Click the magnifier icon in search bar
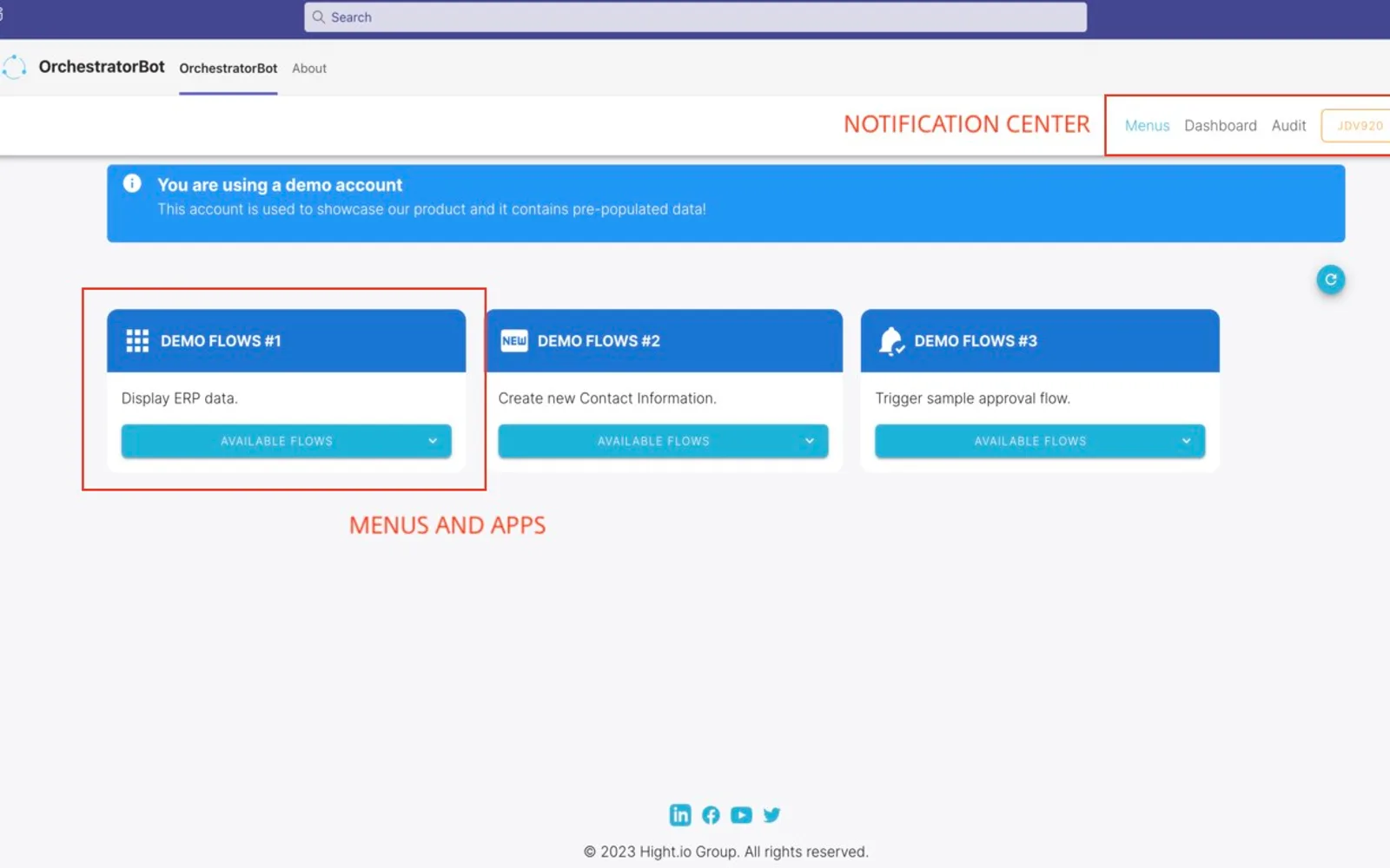 click(319, 17)
